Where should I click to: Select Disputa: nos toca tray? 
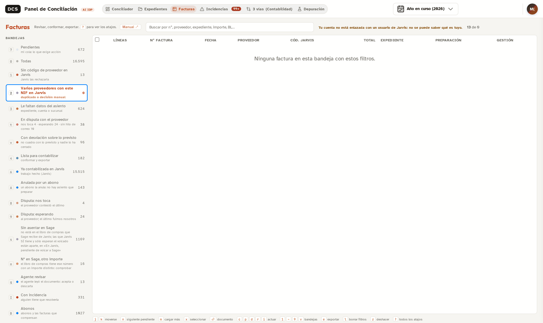47,203
